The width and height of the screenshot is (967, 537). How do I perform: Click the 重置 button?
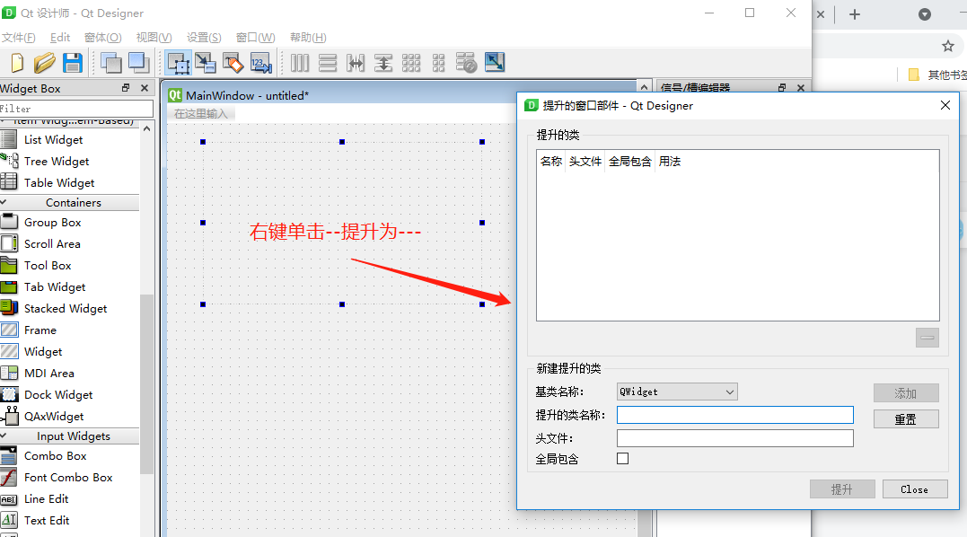point(906,419)
